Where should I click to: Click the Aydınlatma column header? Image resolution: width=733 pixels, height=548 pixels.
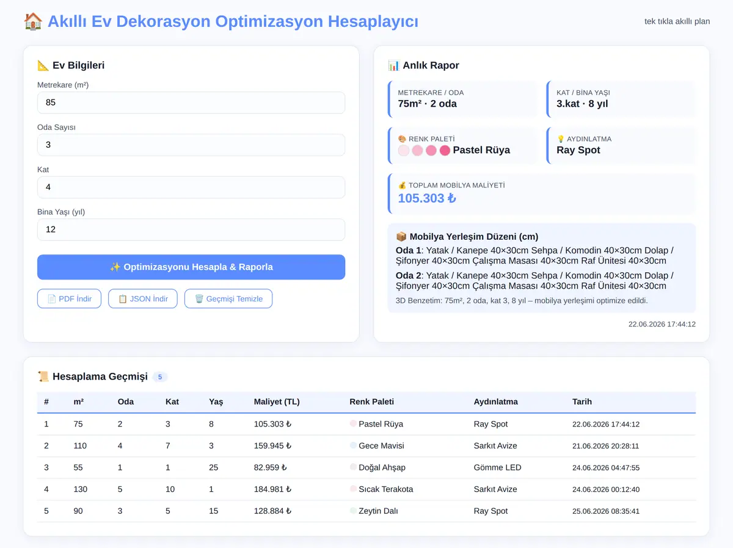[496, 402]
